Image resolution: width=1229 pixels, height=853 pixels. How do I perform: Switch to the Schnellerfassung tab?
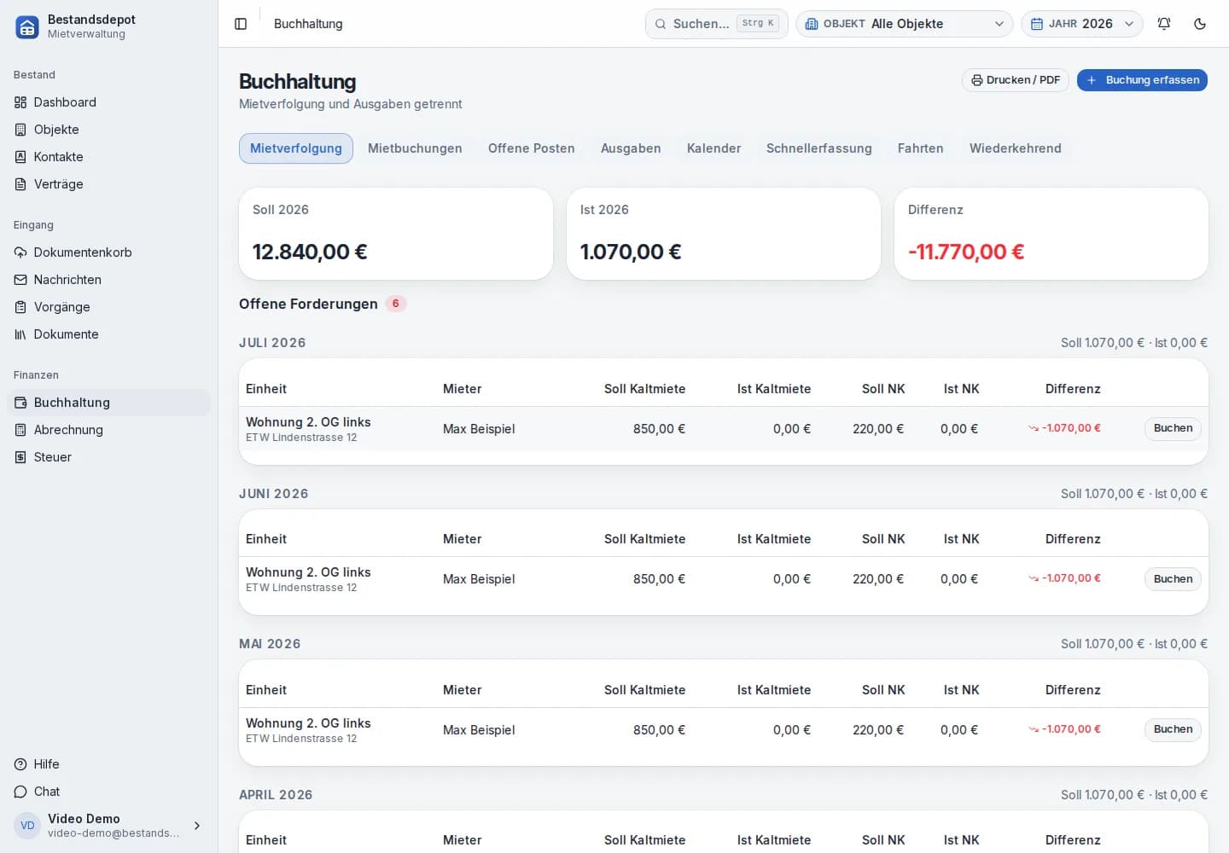tap(819, 148)
